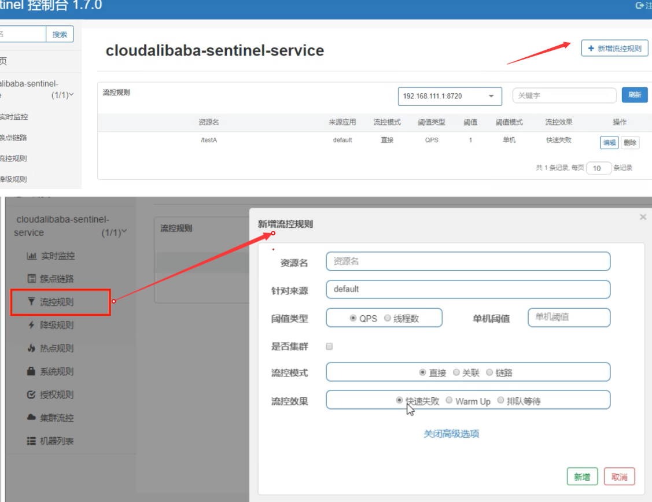Click the logout icon in the blue header
The image size is (652, 502).
click(639, 5)
